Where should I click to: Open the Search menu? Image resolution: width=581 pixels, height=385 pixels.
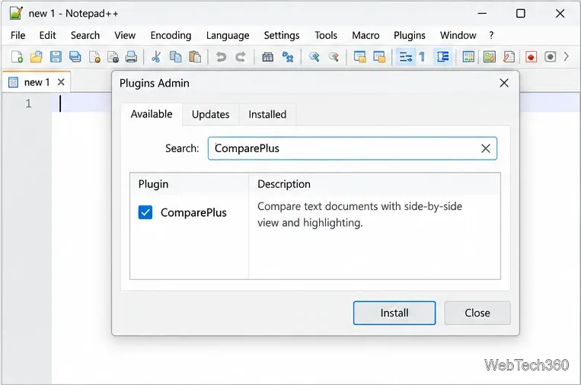[85, 35]
